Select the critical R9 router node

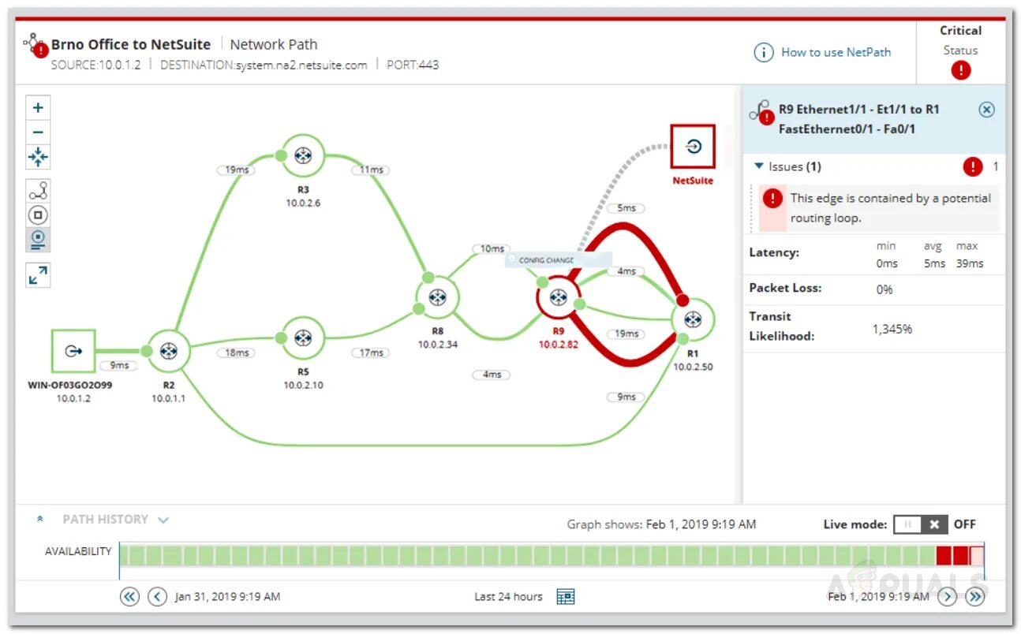(559, 297)
